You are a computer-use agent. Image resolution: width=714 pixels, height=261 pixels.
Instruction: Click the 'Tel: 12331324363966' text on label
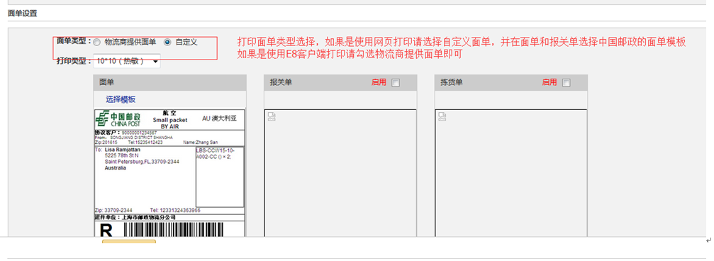coord(175,211)
